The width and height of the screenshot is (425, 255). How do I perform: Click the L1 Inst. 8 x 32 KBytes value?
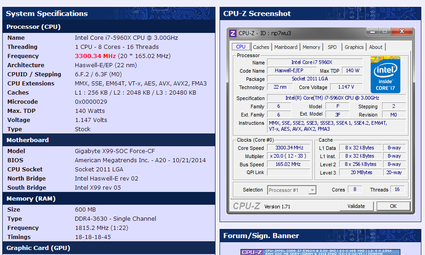coord(361,156)
